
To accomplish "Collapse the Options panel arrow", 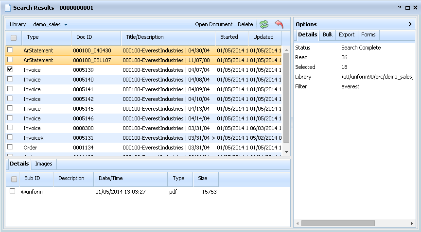I will (x=410, y=24).
